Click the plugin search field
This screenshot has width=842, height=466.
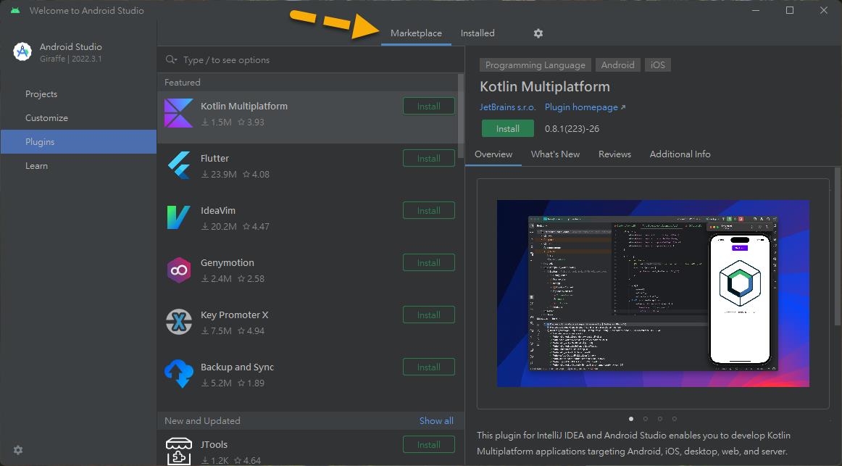pyautogui.click(x=312, y=60)
